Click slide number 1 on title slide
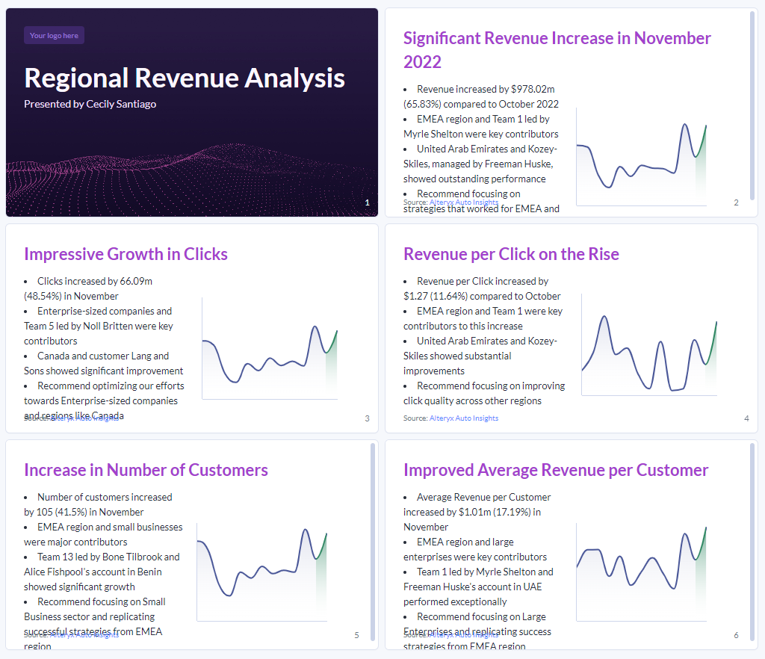Image resolution: width=765 pixels, height=659 pixels. point(368,202)
